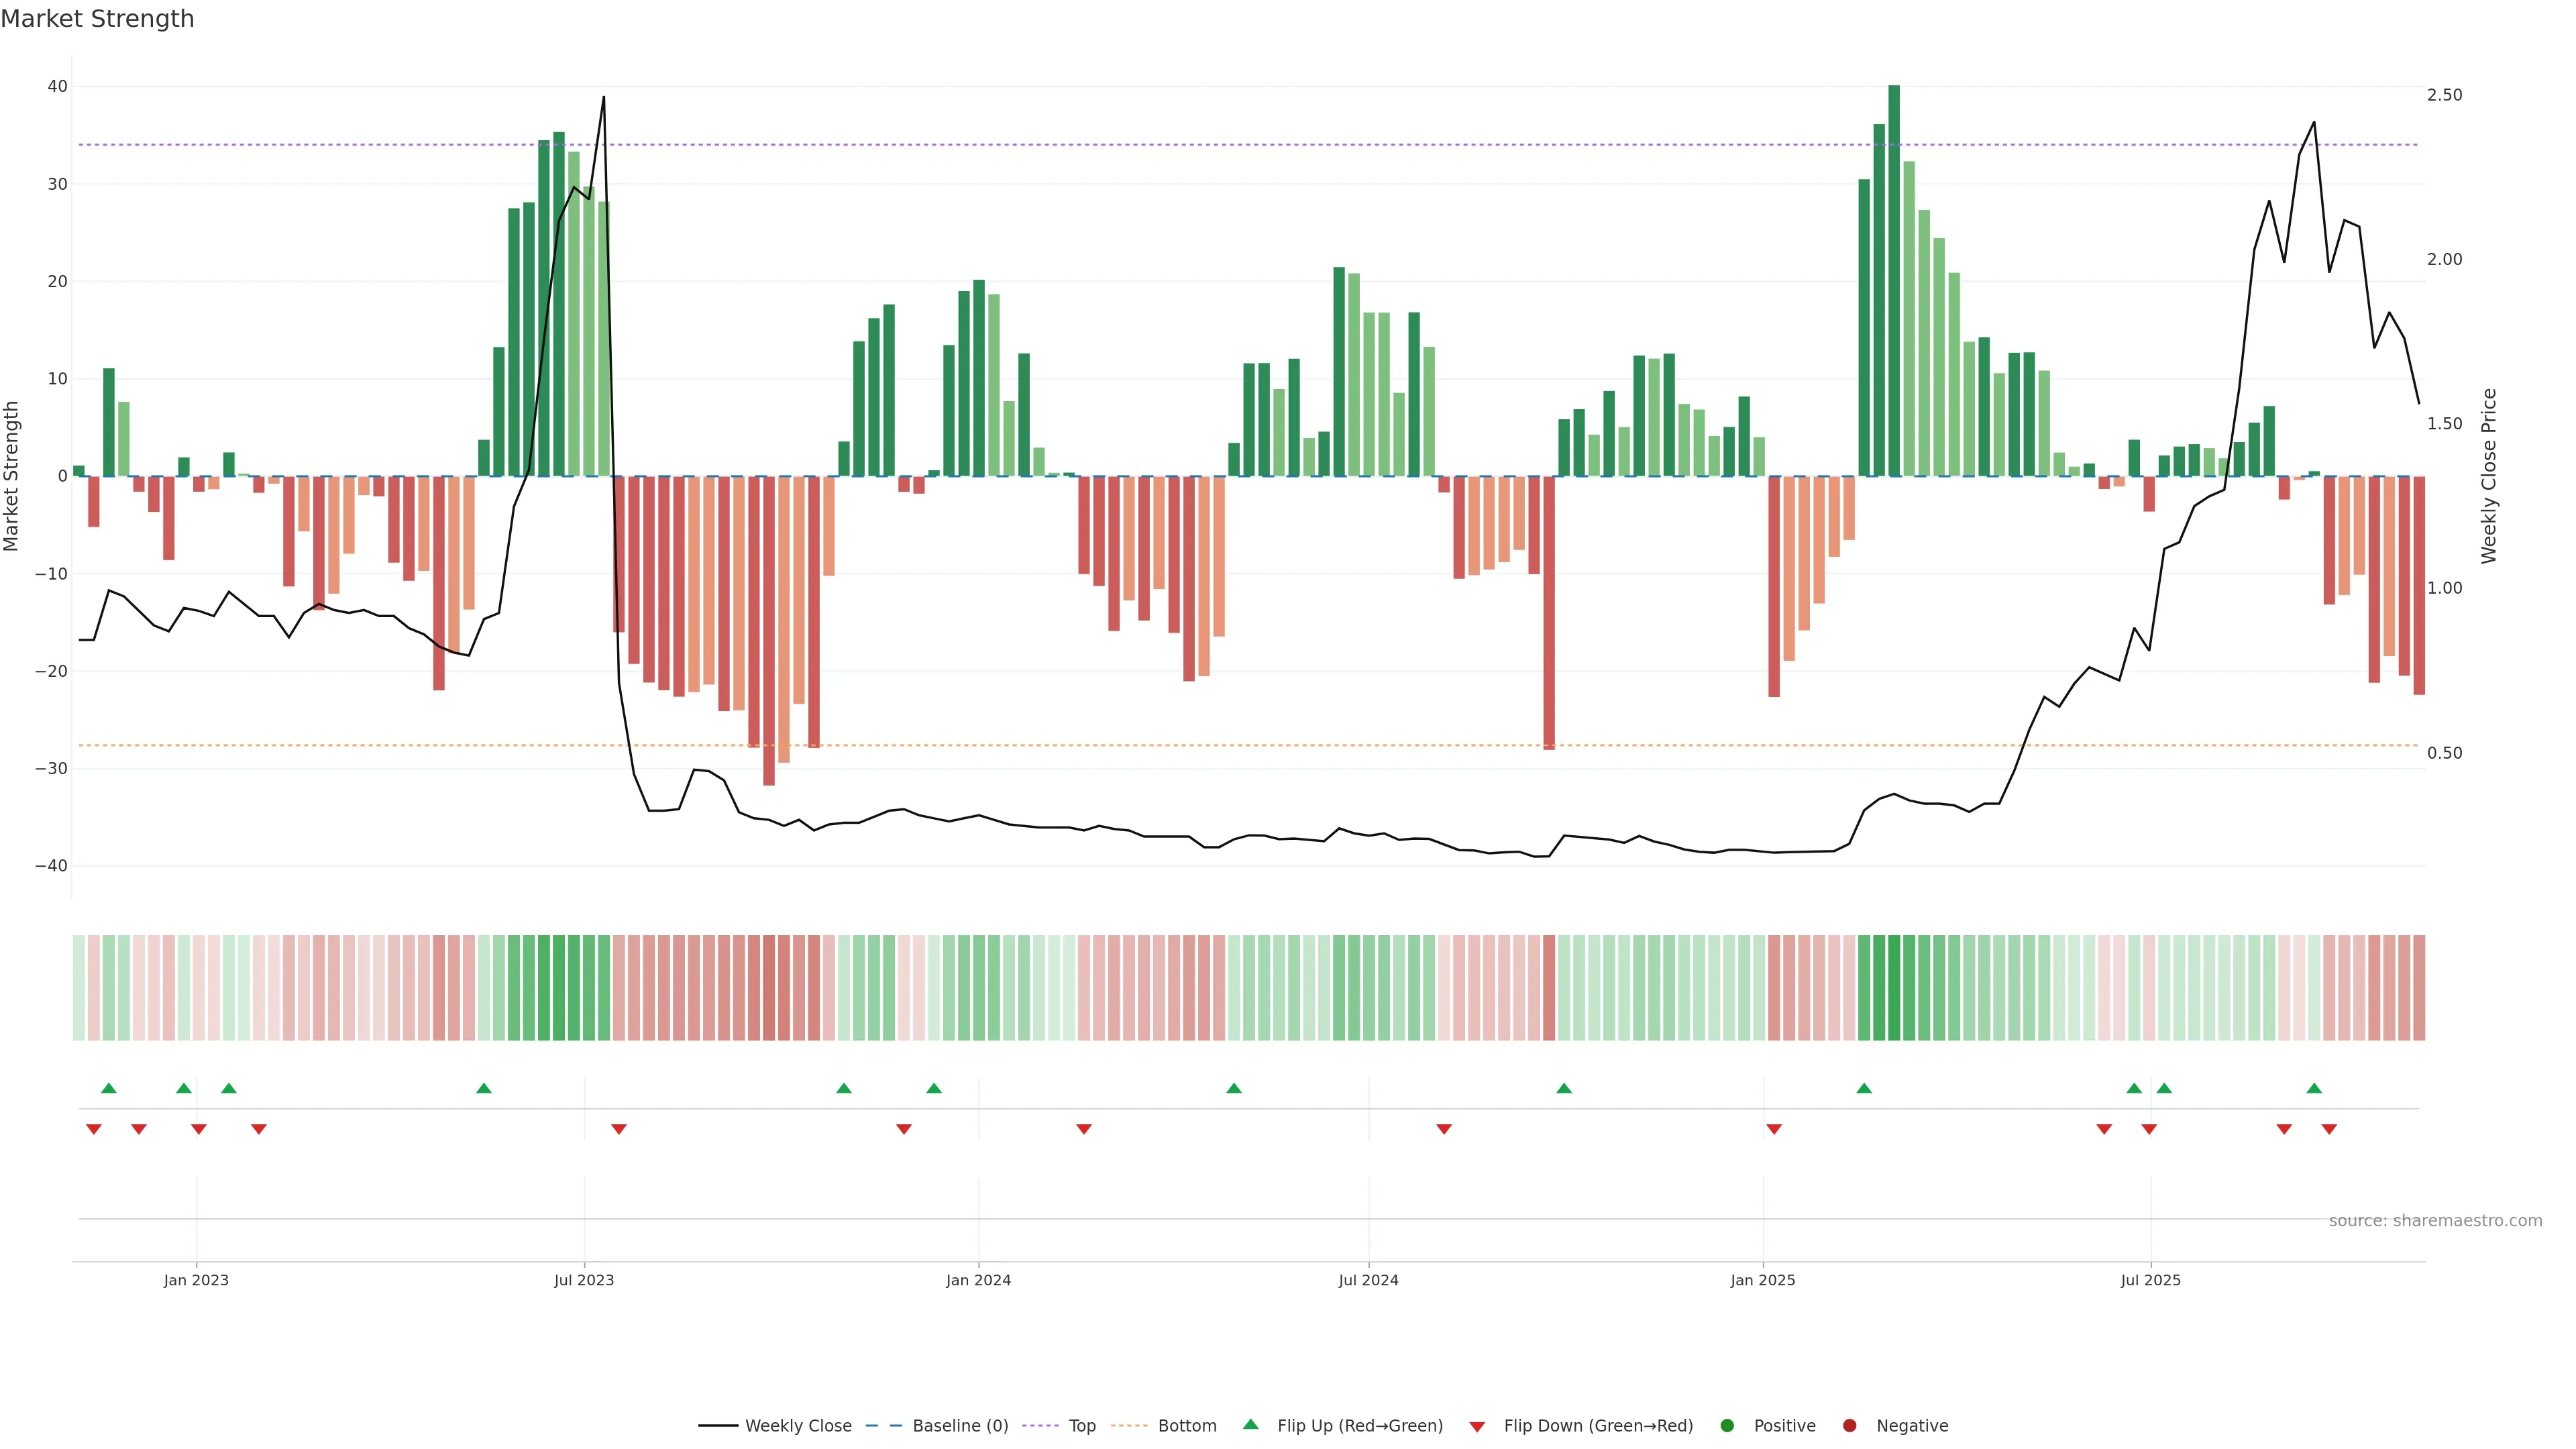
Task: Toggle the Baseline (0) legend entry
Action: 959,1426
